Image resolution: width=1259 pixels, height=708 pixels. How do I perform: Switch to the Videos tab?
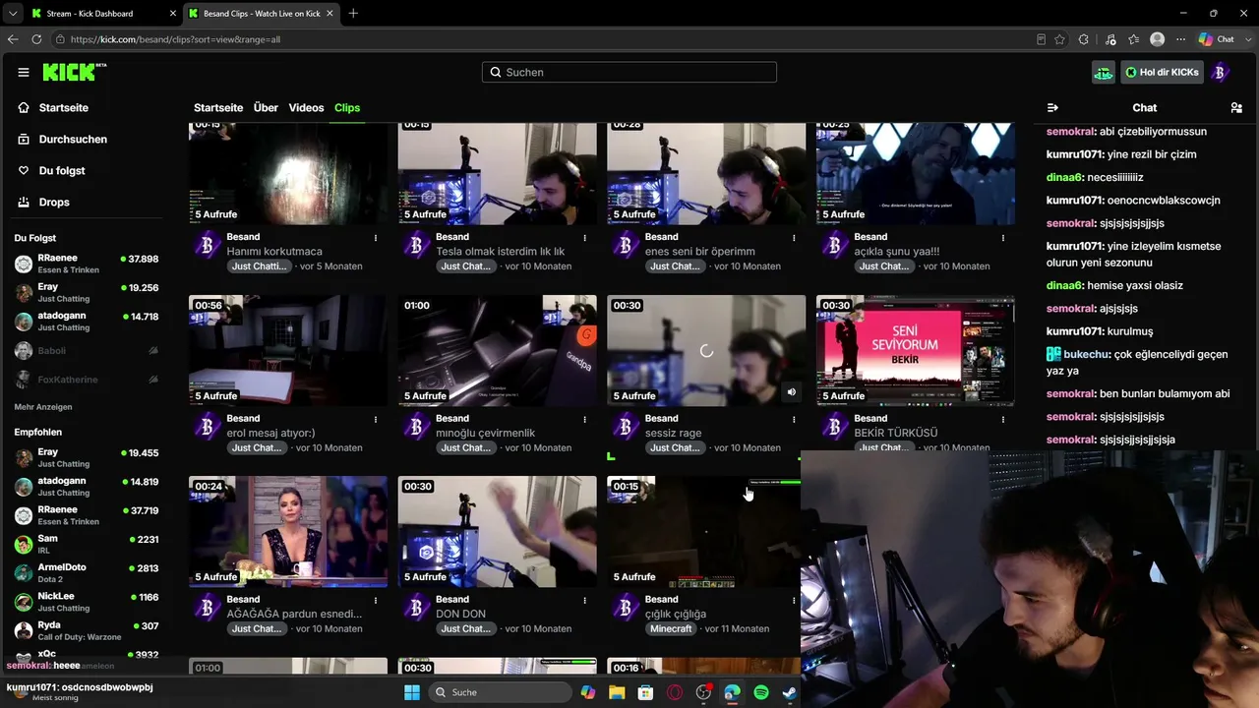tap(306, 108)
